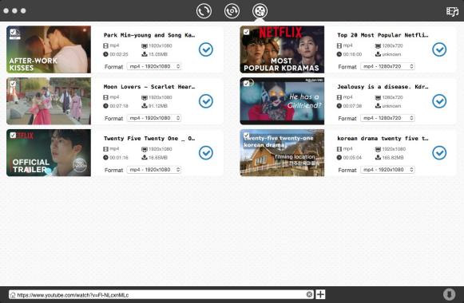The width and height of the screenshot is (464, 303).
Task: Select title 'Twenty Five Twenty One _ O…'
Action: point(149,139)
